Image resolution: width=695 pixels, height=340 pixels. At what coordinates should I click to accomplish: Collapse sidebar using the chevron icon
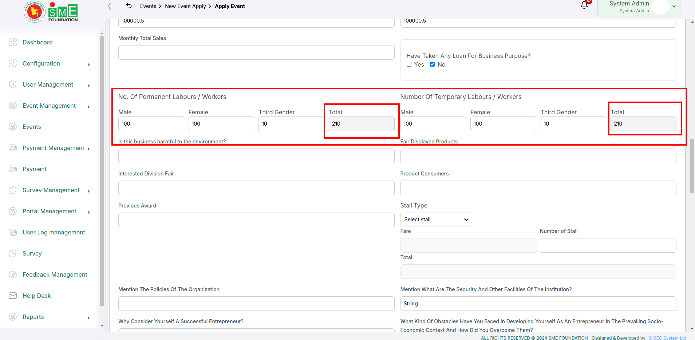tap(110, 6)
